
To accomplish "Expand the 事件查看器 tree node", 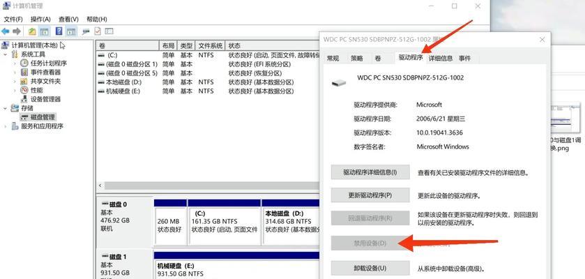I will click(15, 73).
